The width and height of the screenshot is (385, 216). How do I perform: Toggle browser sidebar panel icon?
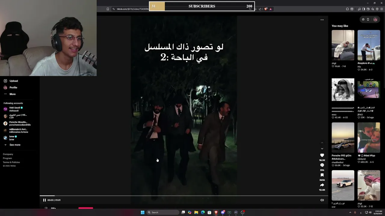point(363,9)
